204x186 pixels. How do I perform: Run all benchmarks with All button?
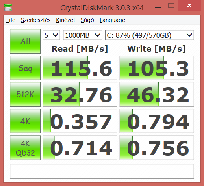(x=25, y=41)
